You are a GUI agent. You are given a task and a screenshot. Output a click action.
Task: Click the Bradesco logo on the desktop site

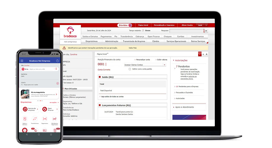(x=70, y=32)
